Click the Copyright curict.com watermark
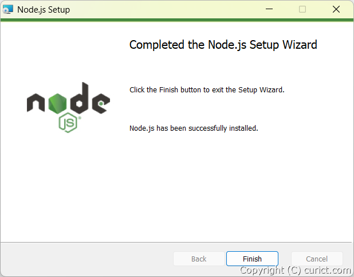The width and height of the screenshot is (354, 277). (296, 270)
